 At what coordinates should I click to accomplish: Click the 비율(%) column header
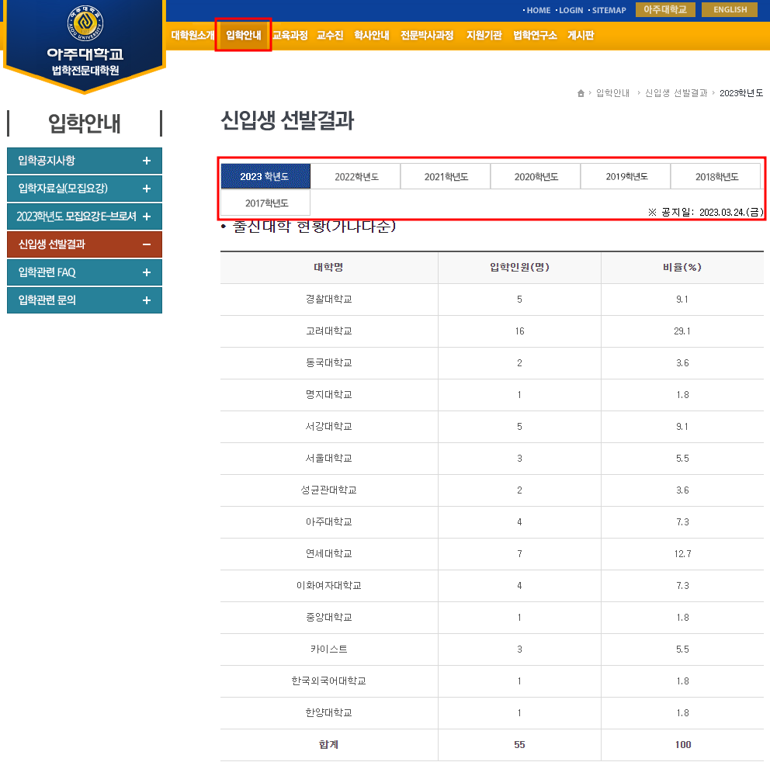click(682, 267)
